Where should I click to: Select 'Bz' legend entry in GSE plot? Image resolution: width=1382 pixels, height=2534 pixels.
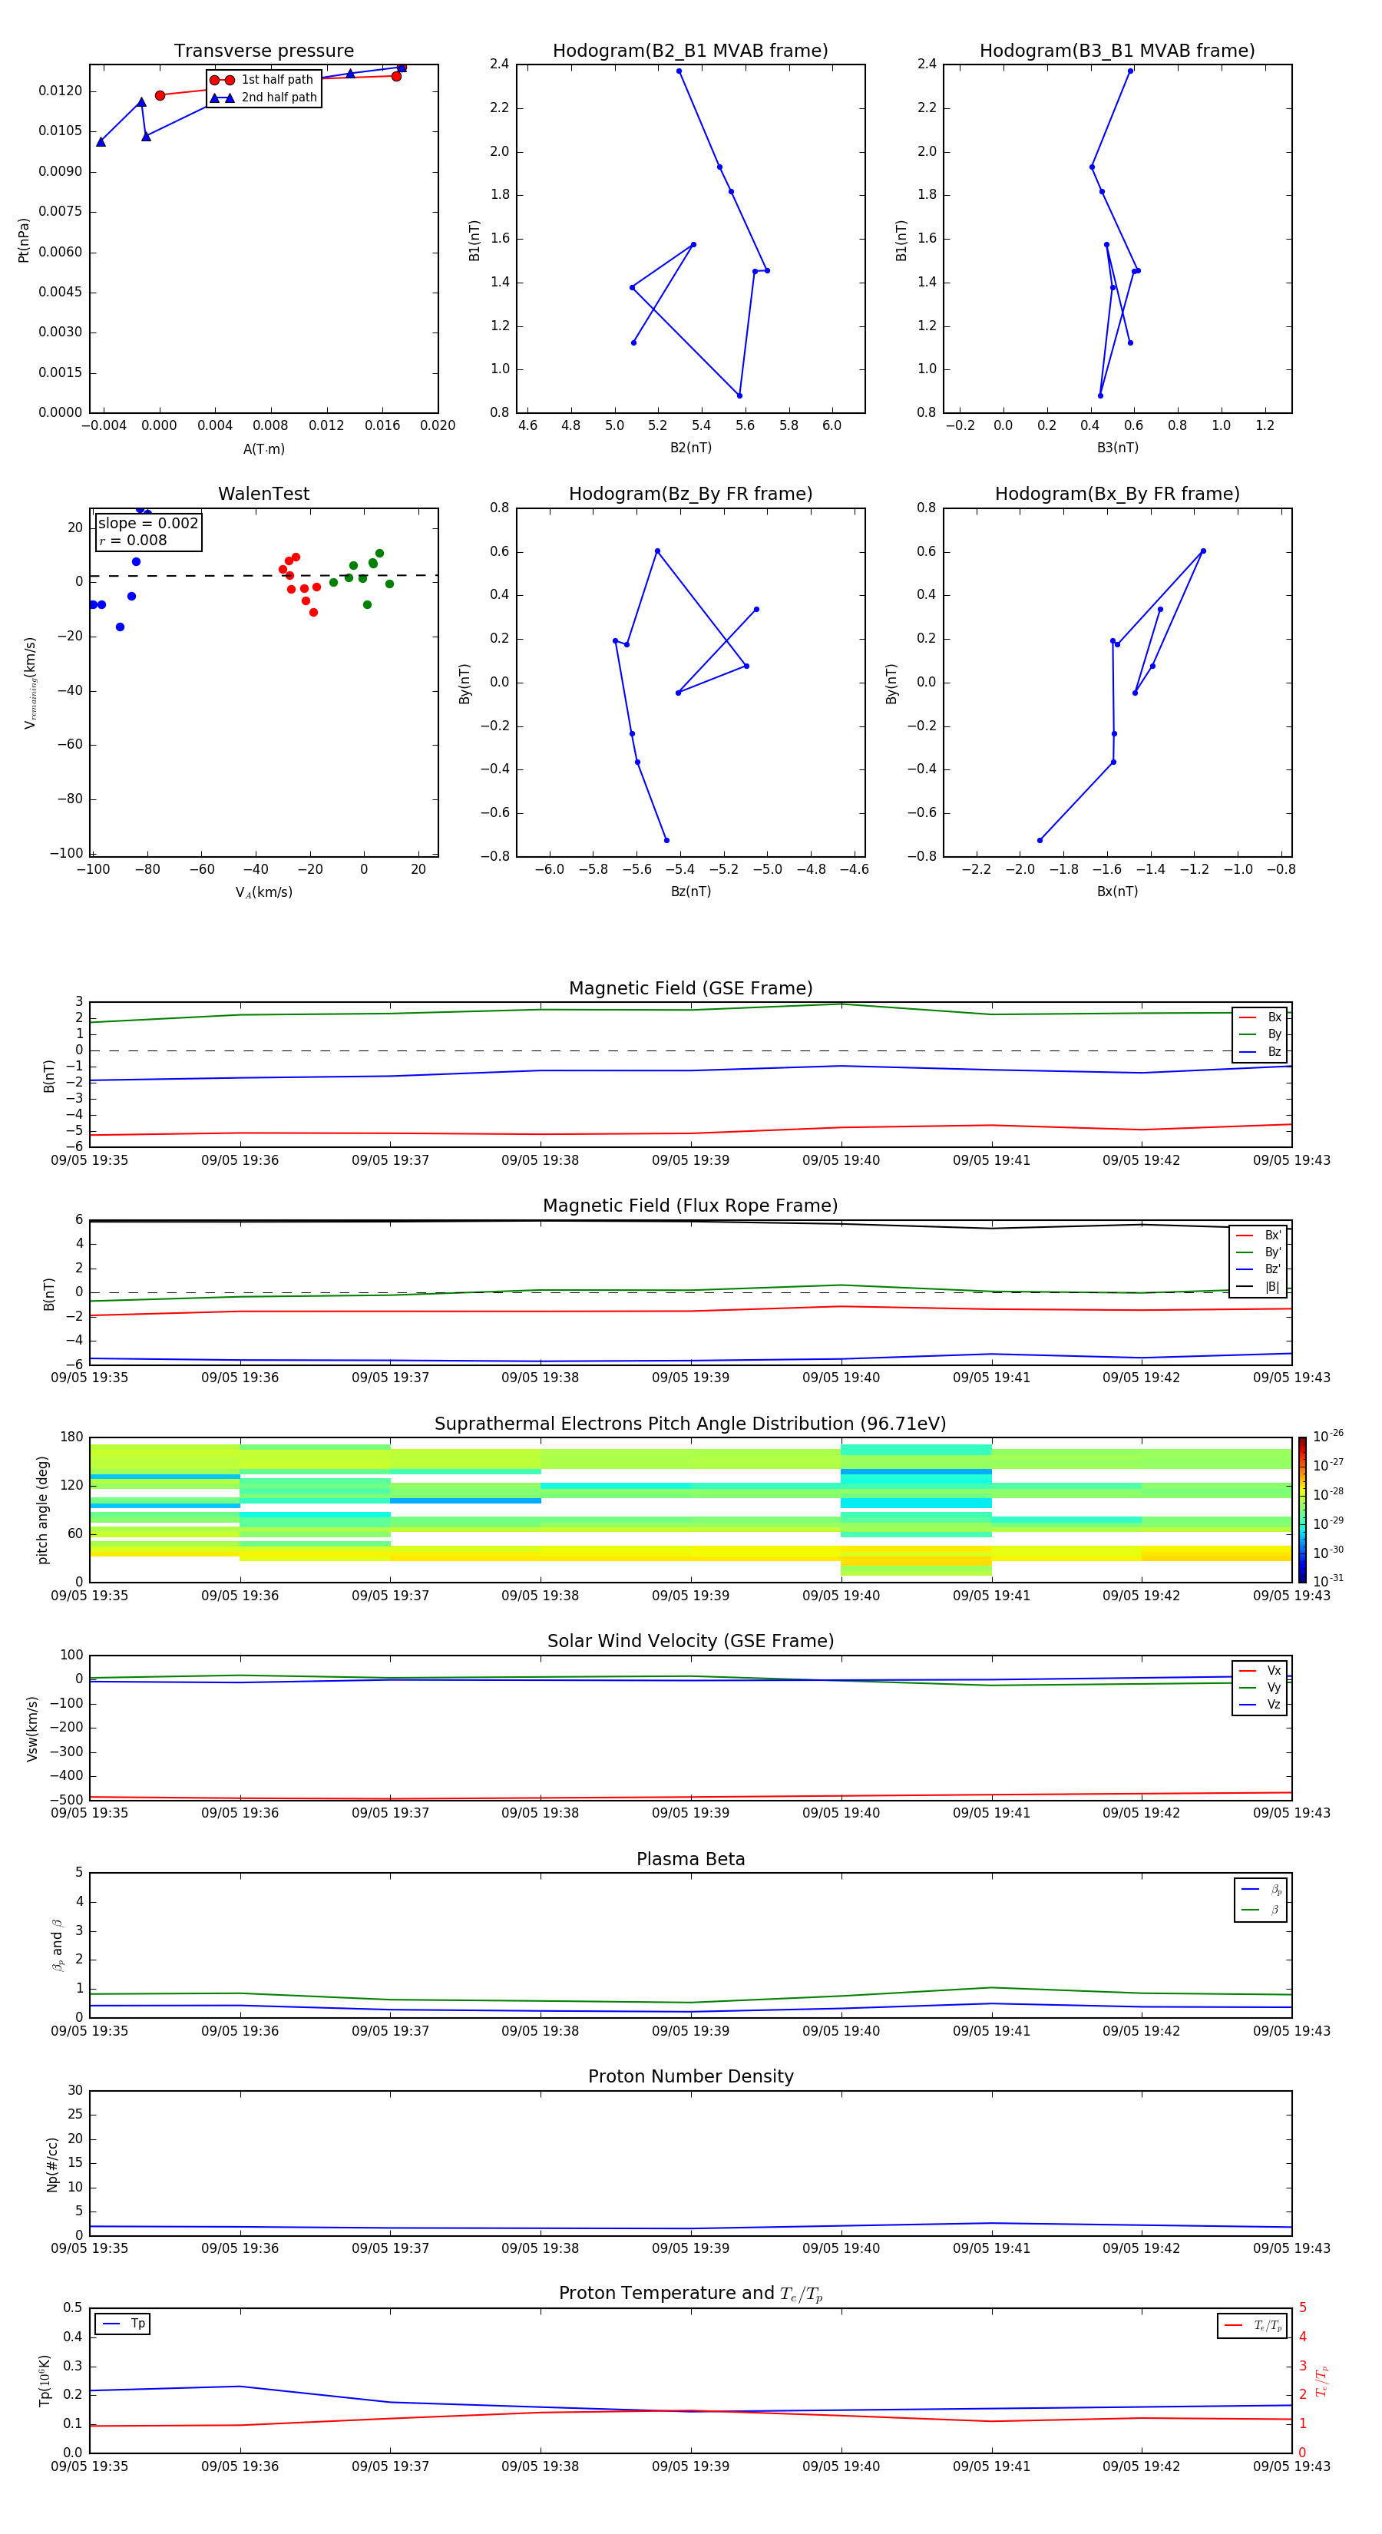click(1261, 1051)
